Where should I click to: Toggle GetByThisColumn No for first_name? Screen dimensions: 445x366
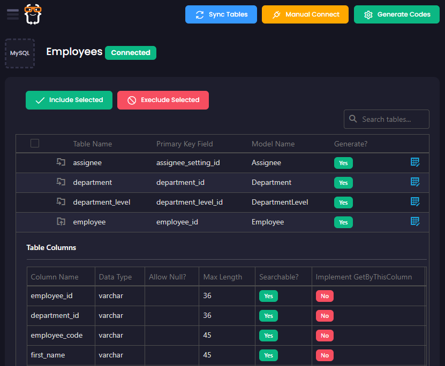click(325, 355)
